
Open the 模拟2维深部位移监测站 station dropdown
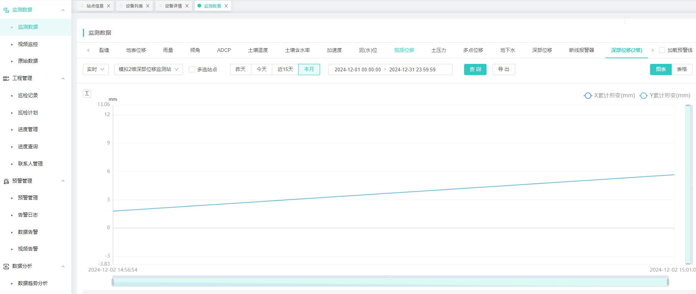coord(148,69)
